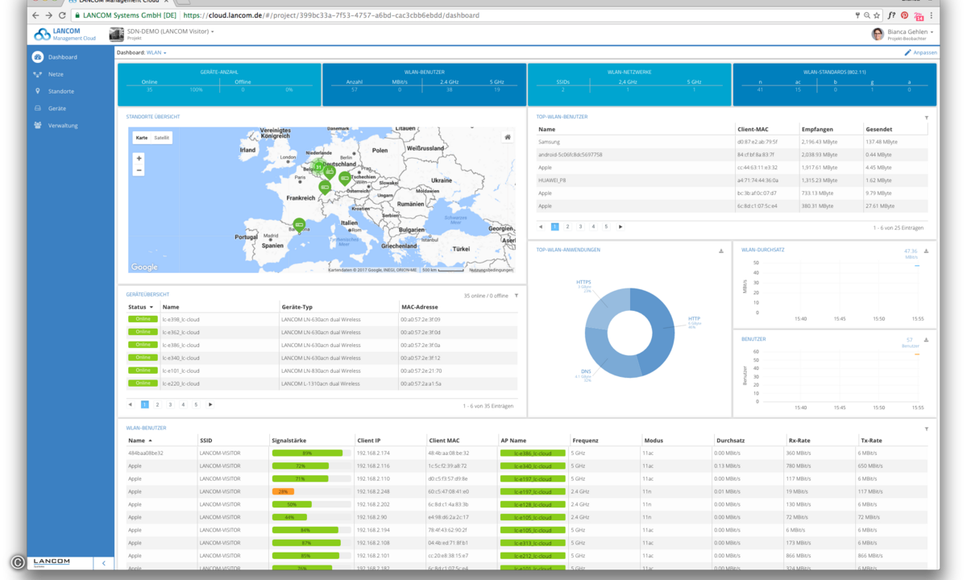Filter the Geräteübersicht table
Image resolution: width=967 pixels, height=580 pixels.
click(517, 296)
